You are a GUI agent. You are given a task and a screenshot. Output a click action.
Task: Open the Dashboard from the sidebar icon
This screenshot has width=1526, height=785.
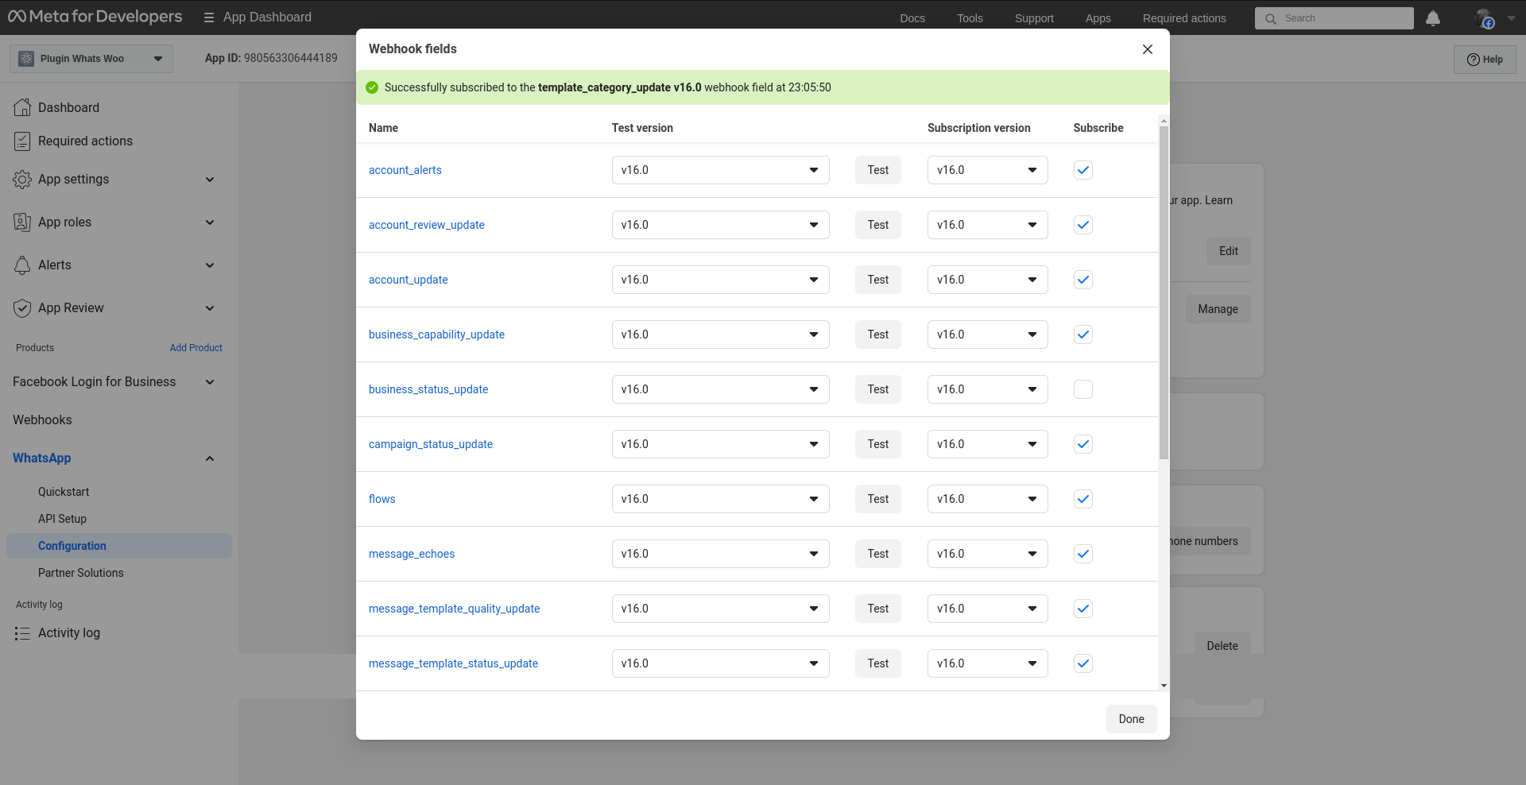[22, 107]
